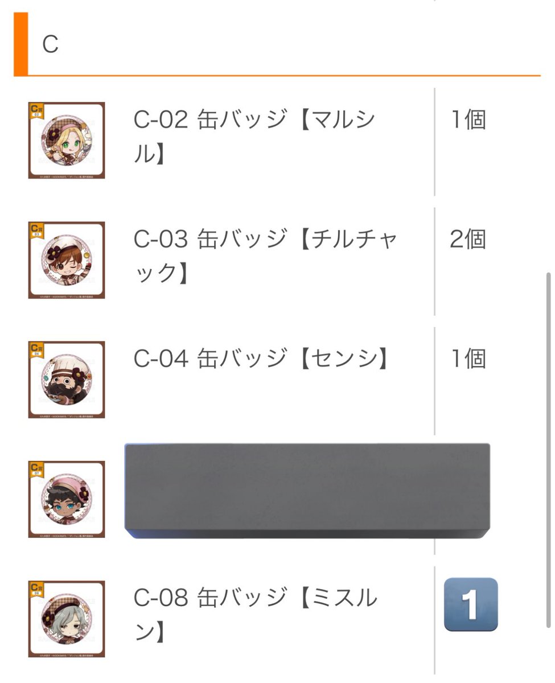This screenshot has width=555, height=683.
Task: Click the 1個 quantity for C-04
Action: pos(468,359)
